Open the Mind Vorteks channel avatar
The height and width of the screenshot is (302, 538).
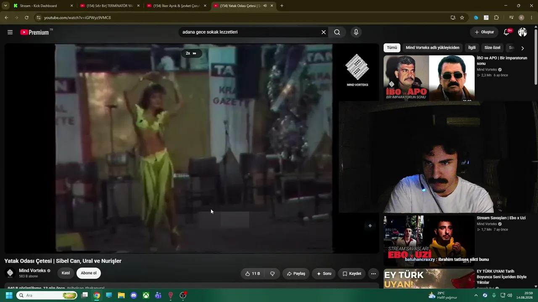click(x=10, y=273)
